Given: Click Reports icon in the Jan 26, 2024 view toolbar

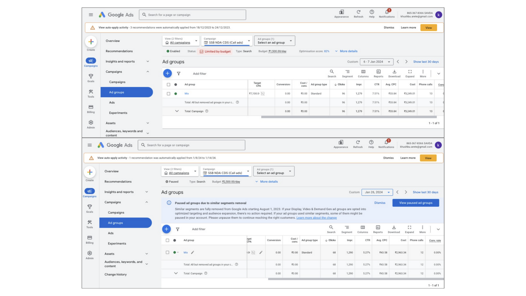Looking at the screenshot, I should (x=378, y=227).
